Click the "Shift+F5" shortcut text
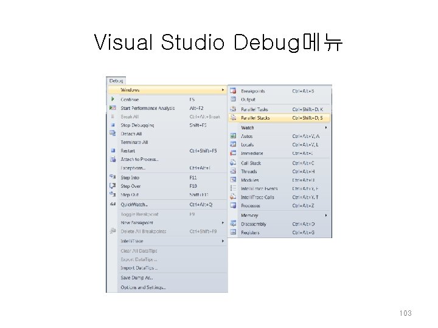 point(198,125)
